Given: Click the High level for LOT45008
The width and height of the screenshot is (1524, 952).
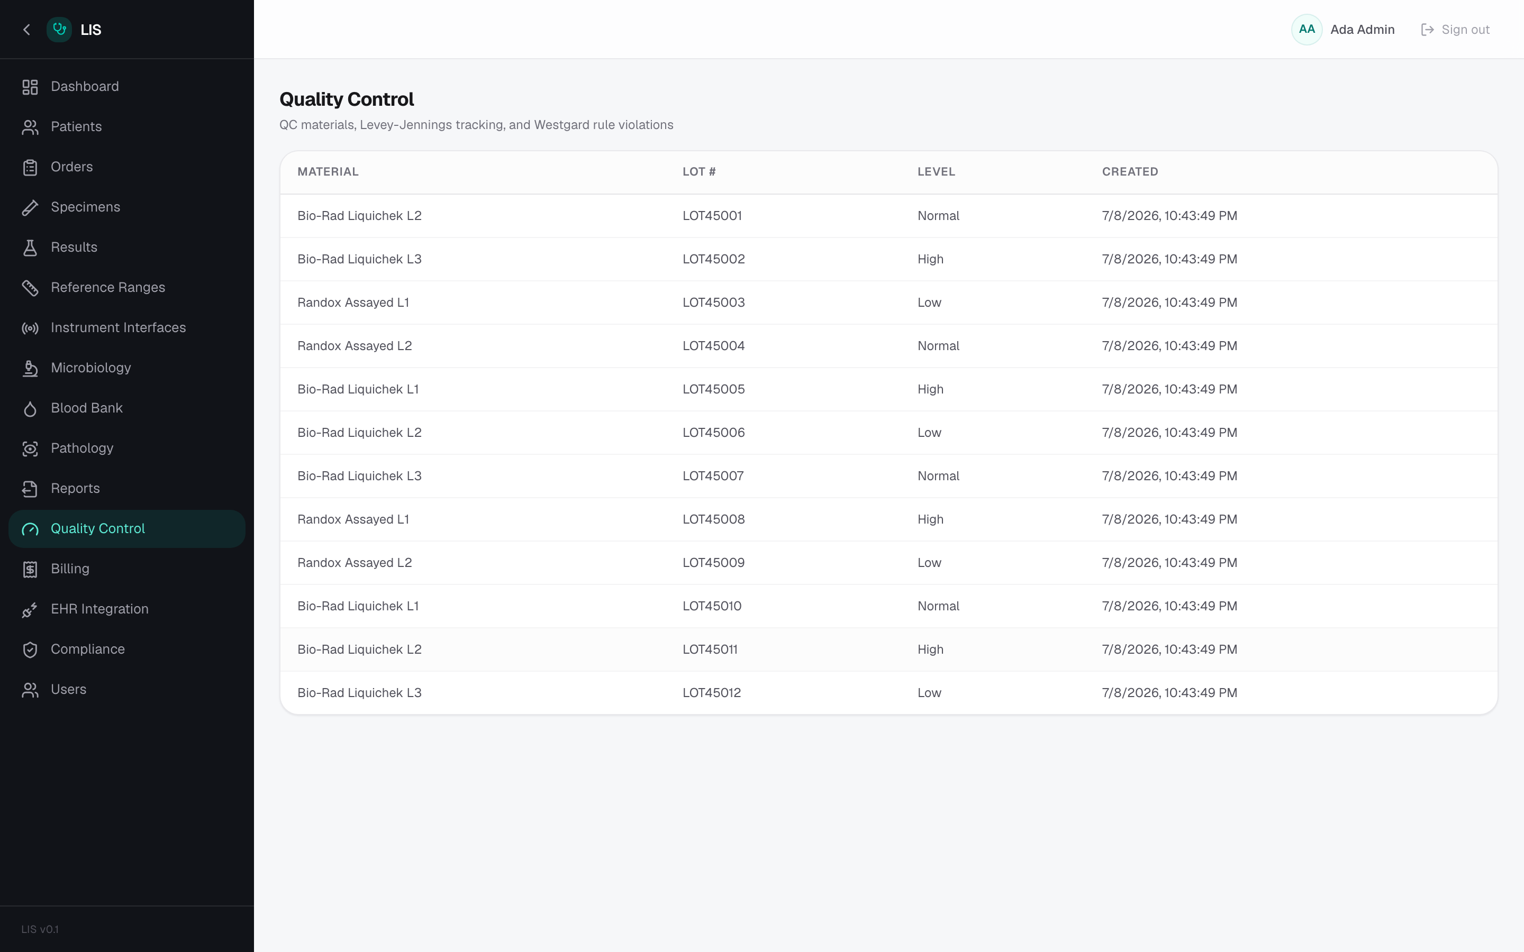Looking at the screenshot, I should pos(930,520).
